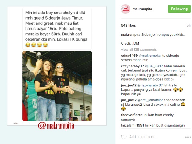Image resolution: width=192 pixels, height=144 pixels.
Task: Click the @makrumpita mention in edna6469's comment
Action: coord(150,56)
